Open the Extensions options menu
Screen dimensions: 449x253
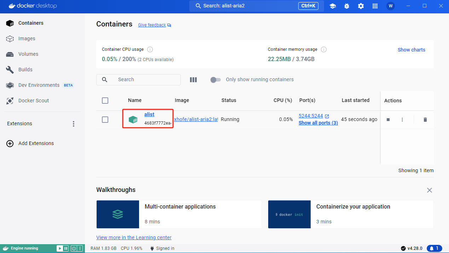point(73,124)
